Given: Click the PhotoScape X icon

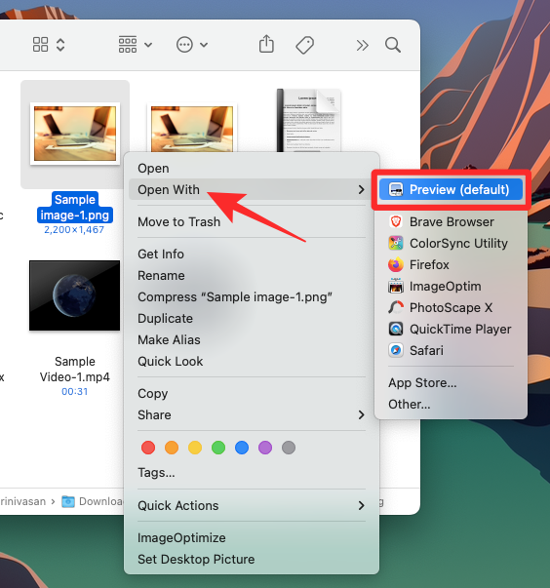Looking at the screenshot, I should (396, 307).
